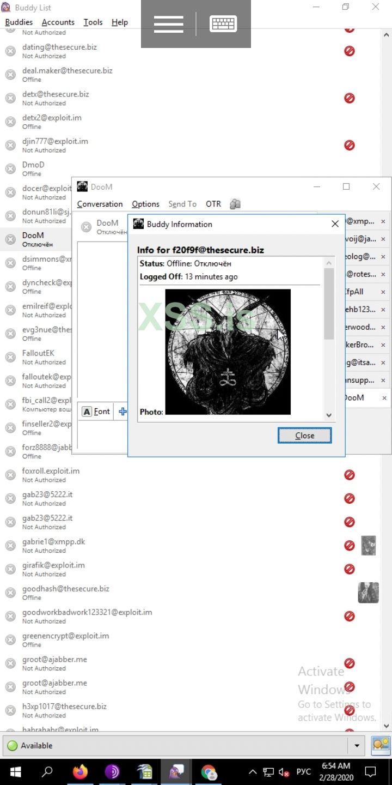Select h3xp1017@thesecure.biz contact

coord(191,710)
